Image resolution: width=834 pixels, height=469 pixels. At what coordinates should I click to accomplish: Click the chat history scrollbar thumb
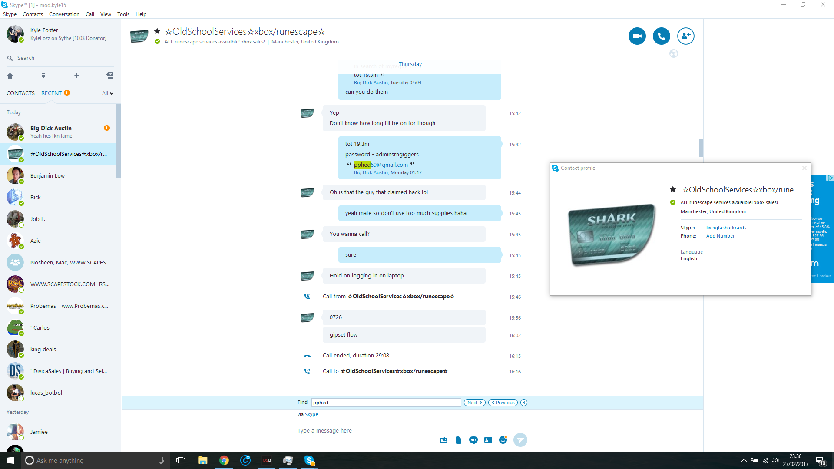point(701,148)
